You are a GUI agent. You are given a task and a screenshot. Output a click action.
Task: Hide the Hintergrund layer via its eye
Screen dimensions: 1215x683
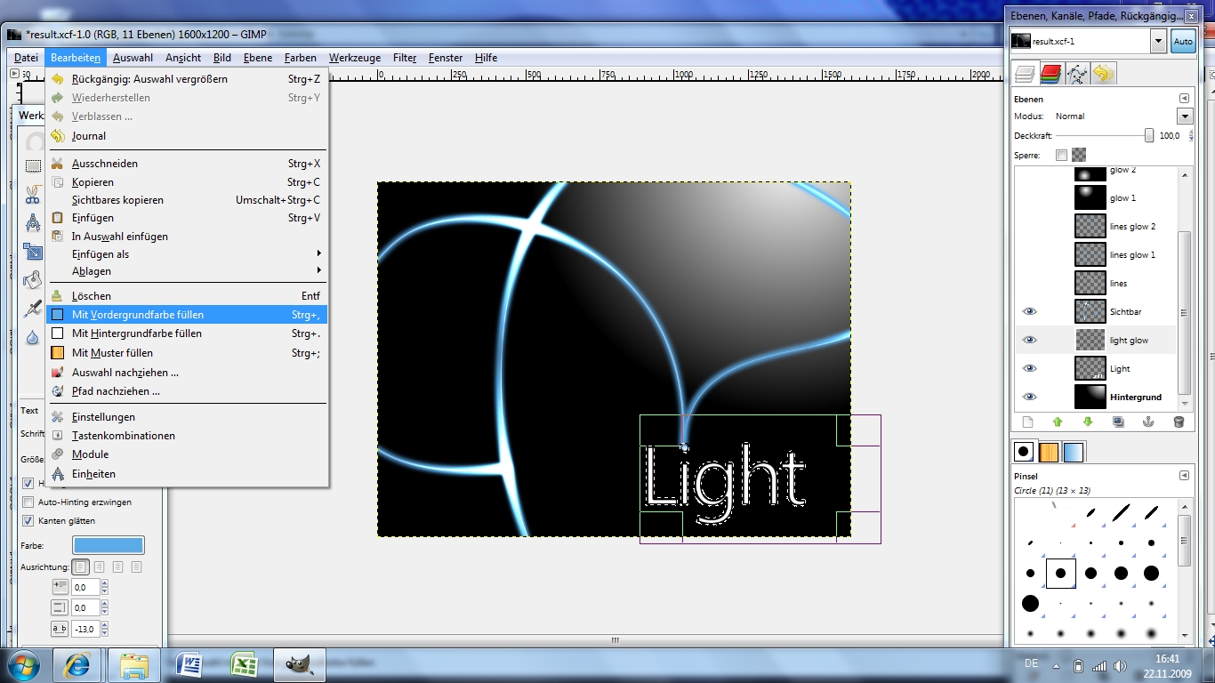pos(1030,398)
